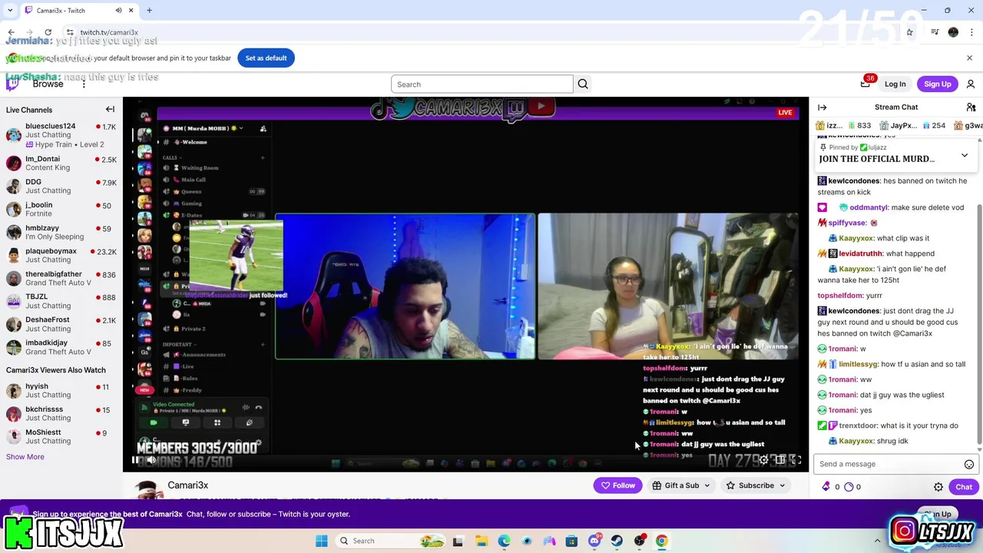Click the Log In button
Viewport: 983px width, 553px height.
[895, 84]
